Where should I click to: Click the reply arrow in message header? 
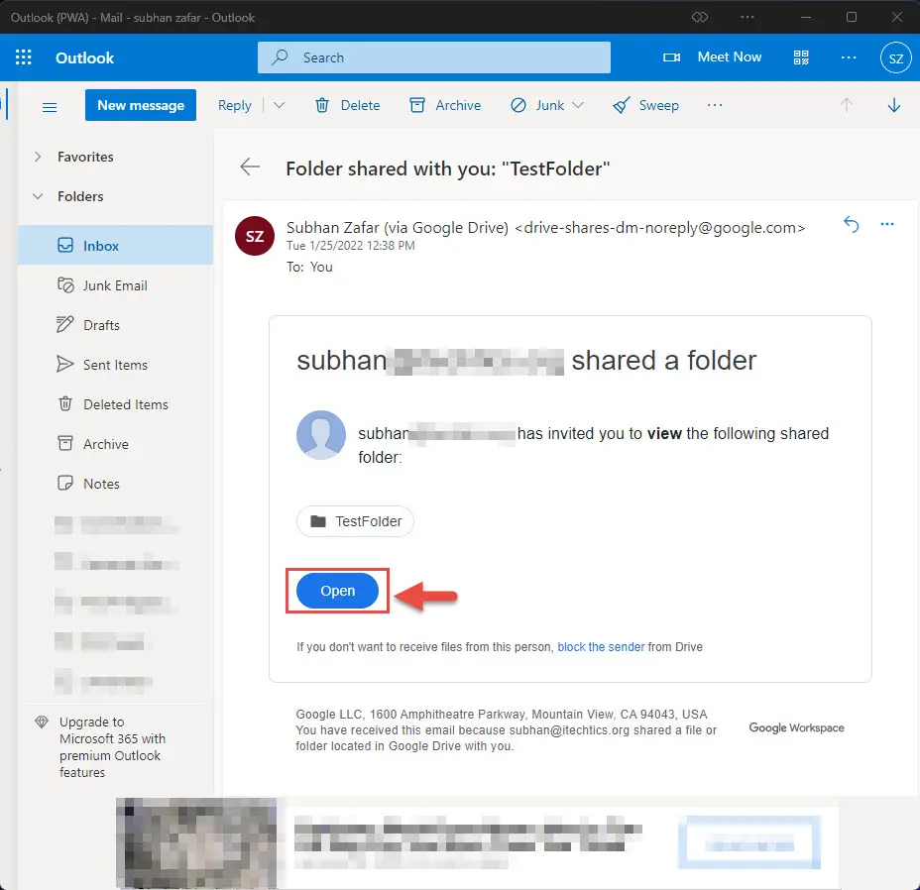852,224
